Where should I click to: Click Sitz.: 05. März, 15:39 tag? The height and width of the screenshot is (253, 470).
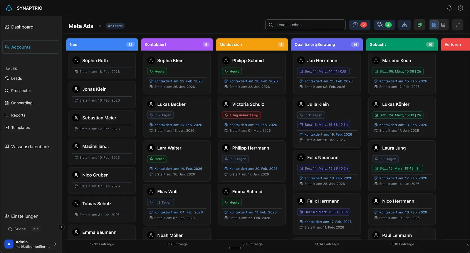tap(398, 71)
